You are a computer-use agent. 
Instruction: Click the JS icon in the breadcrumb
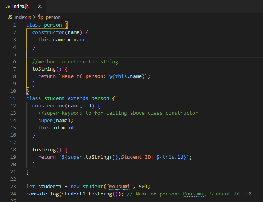coord(10,17)
